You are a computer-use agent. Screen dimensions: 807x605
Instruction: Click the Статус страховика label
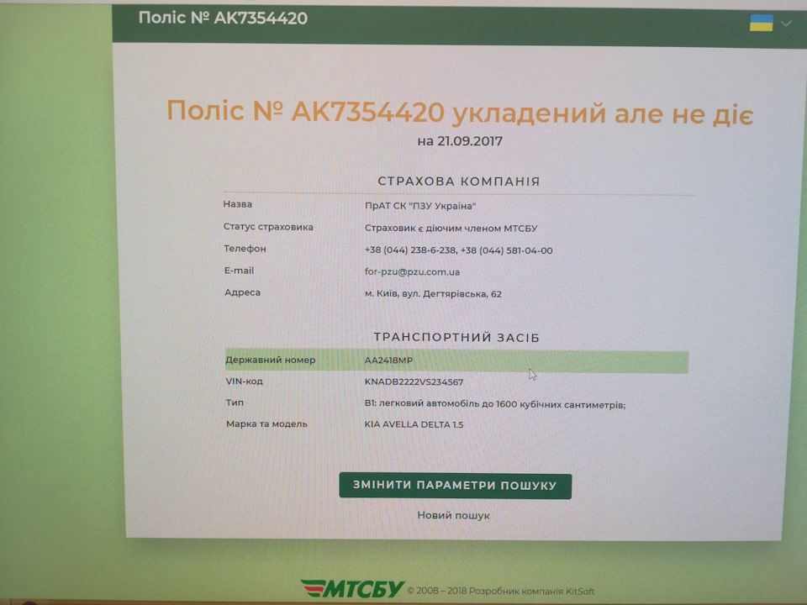coord(268,227)
